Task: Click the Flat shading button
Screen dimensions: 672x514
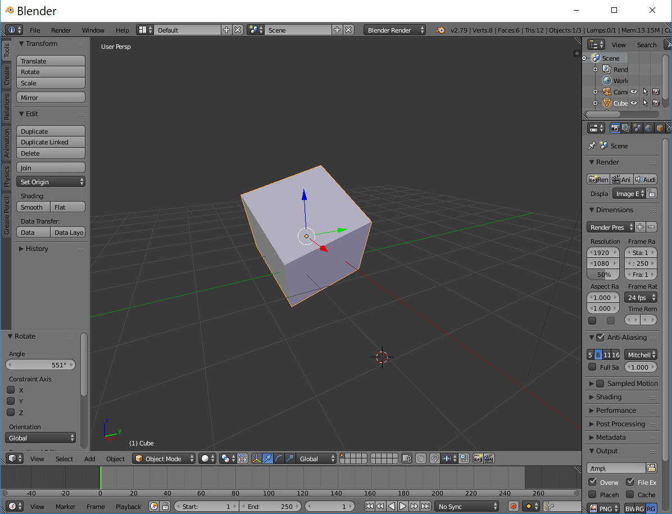Action: [68, 207]
